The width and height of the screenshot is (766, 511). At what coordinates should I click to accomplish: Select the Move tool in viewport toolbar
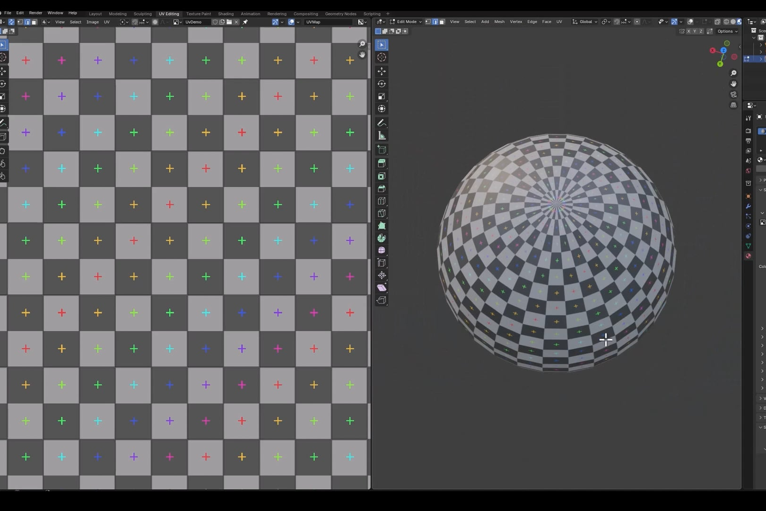coord(382,71)
